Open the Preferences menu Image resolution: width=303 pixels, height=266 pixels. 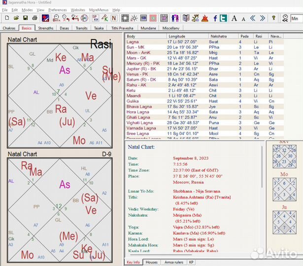[58, 10]
